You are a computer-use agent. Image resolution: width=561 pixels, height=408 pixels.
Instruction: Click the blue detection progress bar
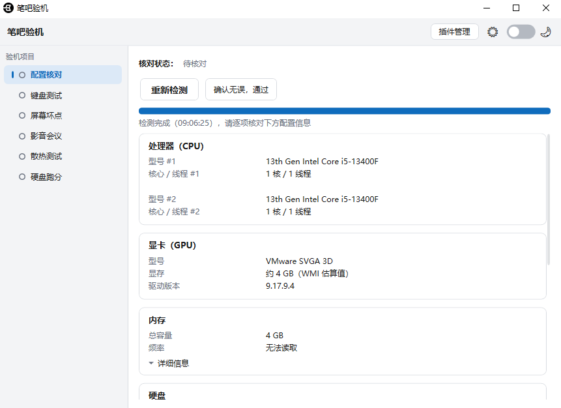[345, 111]
